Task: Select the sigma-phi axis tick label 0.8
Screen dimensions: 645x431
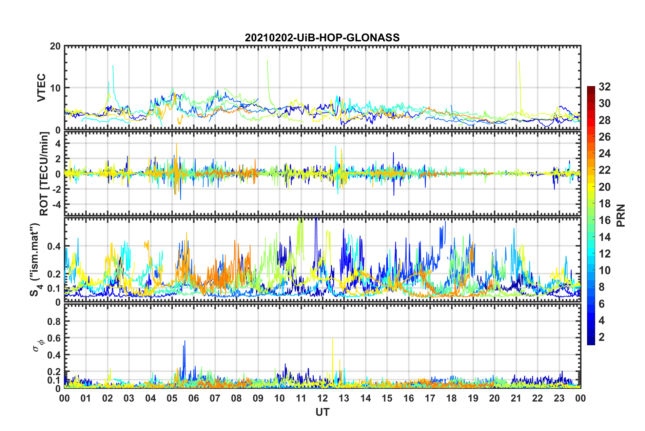Action: click(x=54, y=321)
